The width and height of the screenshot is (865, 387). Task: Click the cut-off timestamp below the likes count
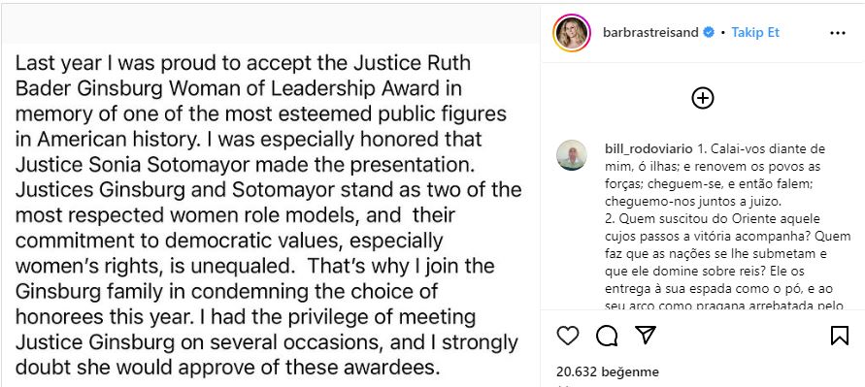563,385
